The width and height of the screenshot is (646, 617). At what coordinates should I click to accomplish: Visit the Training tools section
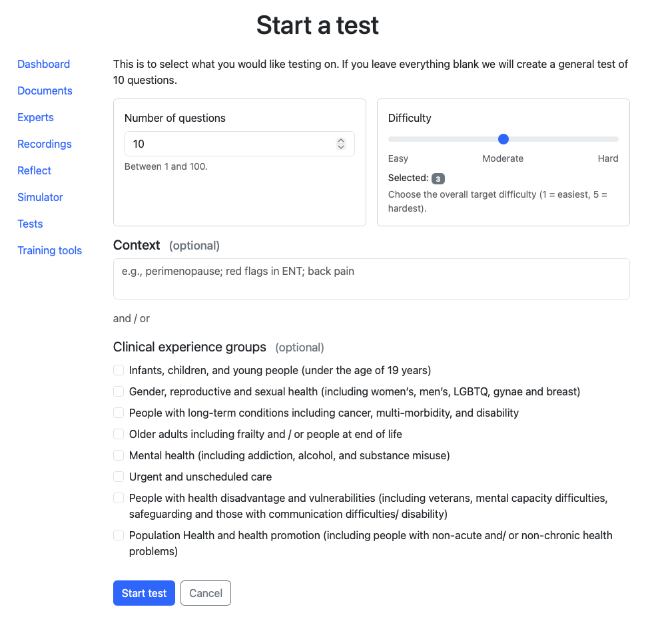[49, 250]
